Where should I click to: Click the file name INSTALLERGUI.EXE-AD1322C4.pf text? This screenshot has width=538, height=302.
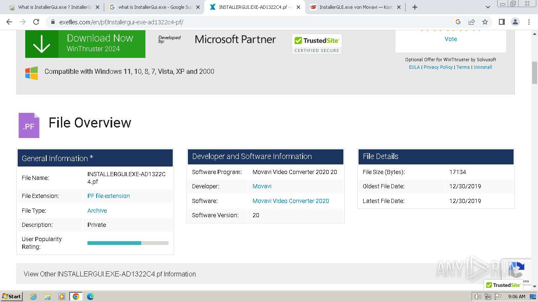pos(127,178)
